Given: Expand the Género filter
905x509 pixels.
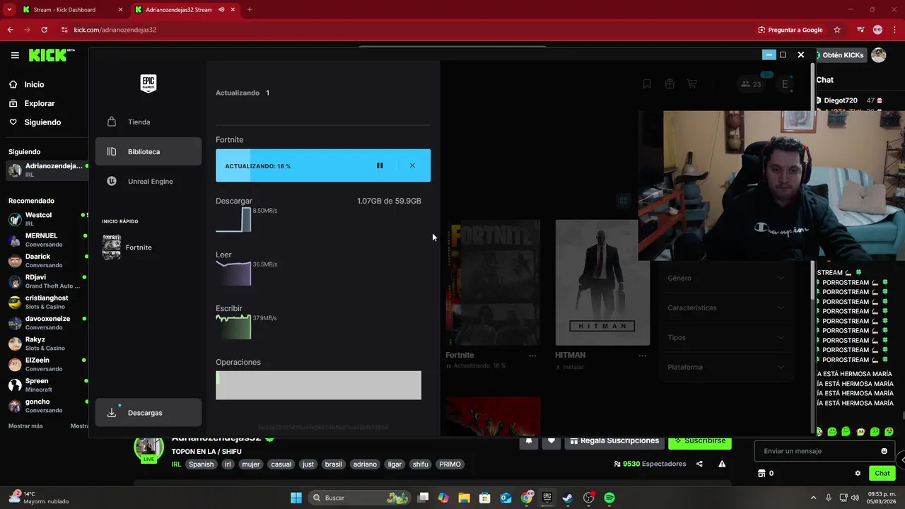Looking at the screenshot, I should (726, 278).
